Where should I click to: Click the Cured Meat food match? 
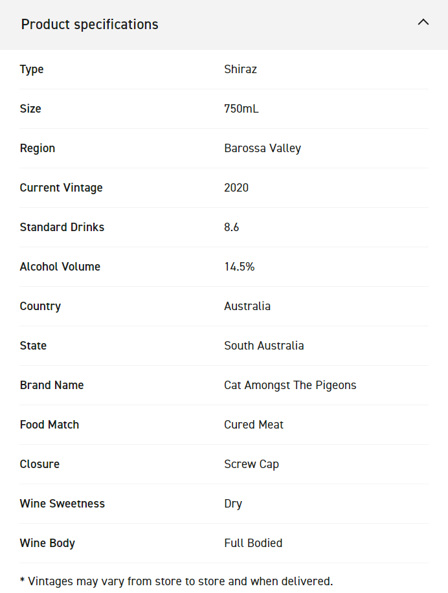[254, 425]
